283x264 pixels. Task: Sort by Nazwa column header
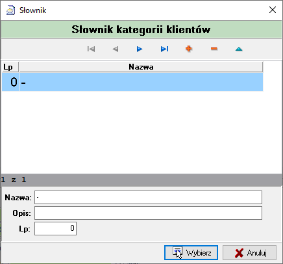(x=141, y=67)
